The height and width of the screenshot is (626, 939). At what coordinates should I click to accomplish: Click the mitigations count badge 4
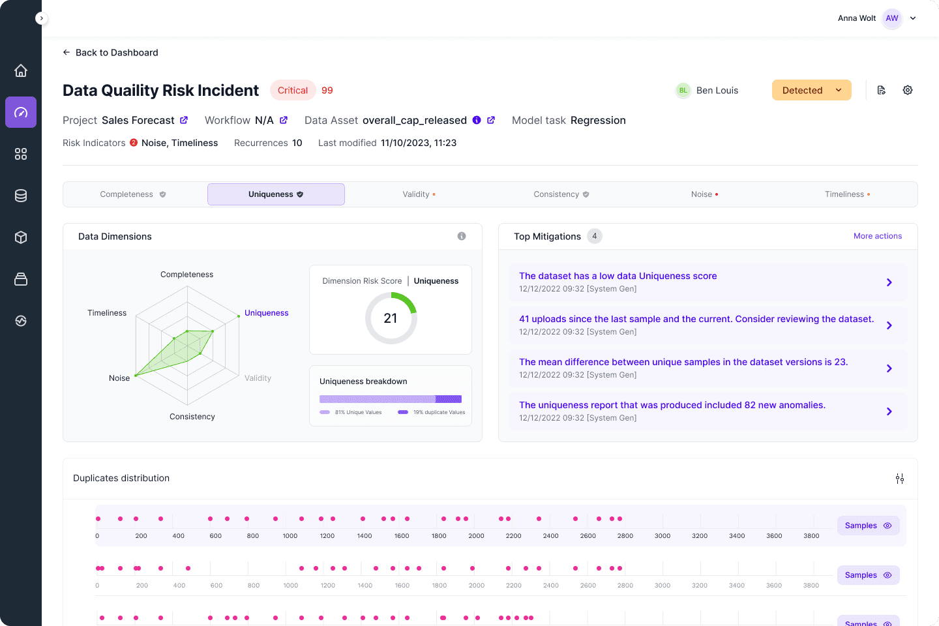tap(595, 236)
